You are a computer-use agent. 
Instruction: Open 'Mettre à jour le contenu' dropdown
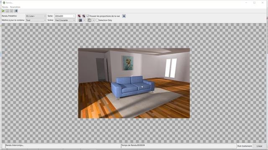pyautogui.click(x=36, y=20)
